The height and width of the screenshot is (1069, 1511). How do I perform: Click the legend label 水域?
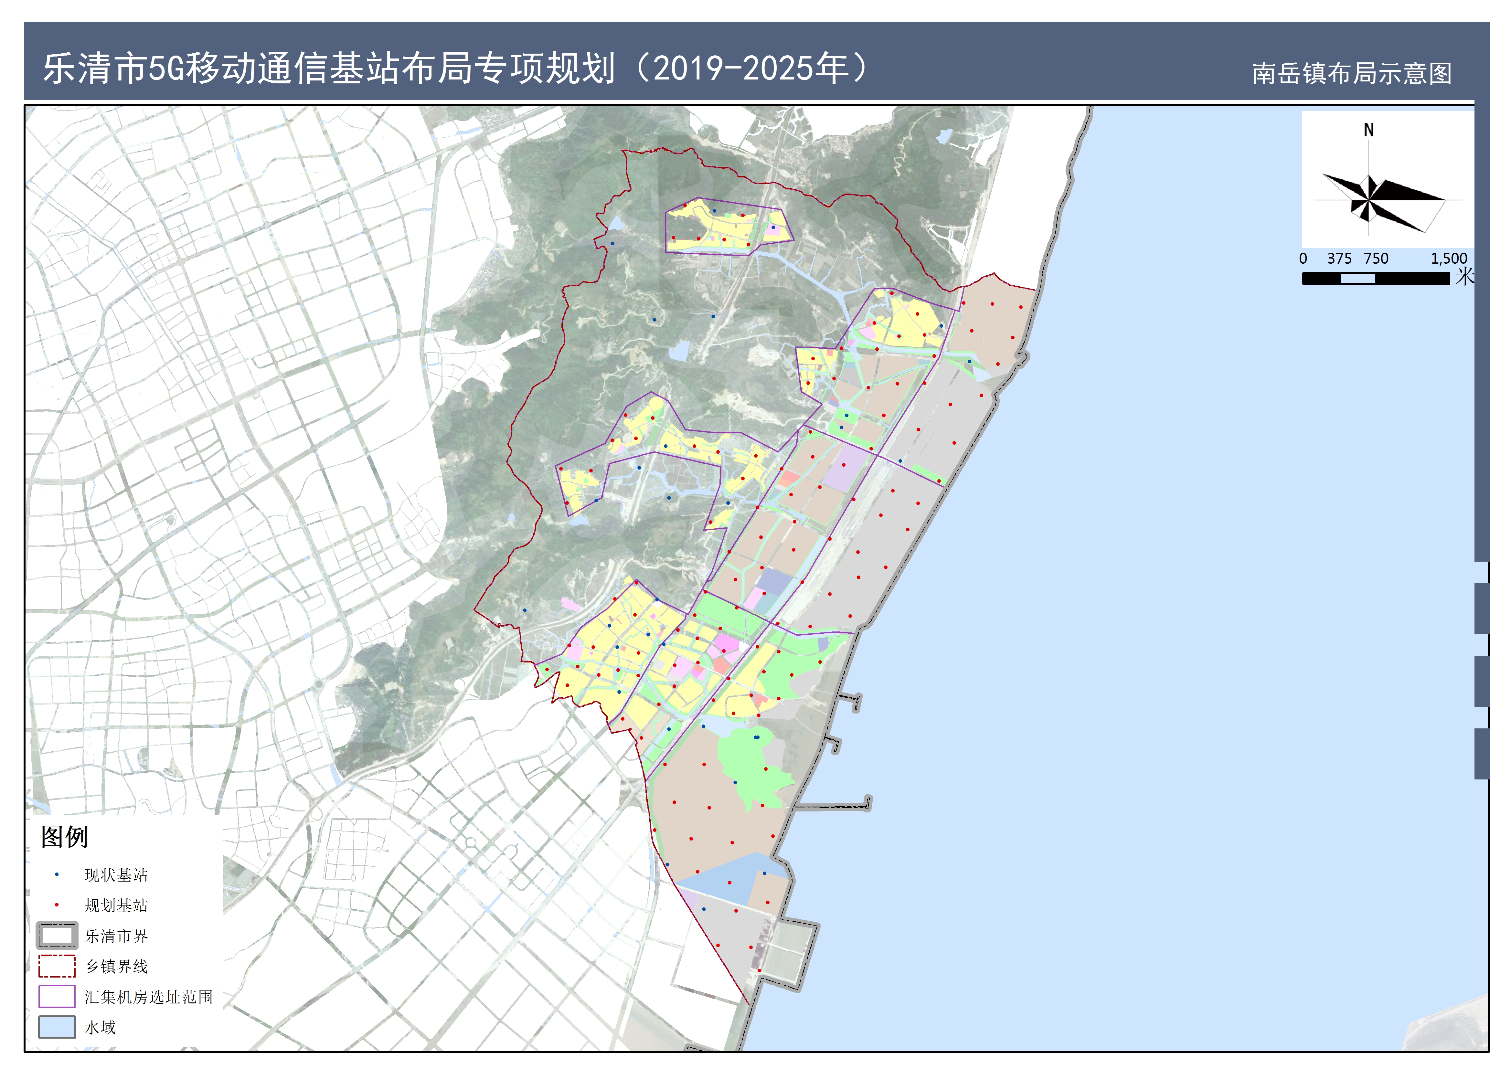point(100,1028)
